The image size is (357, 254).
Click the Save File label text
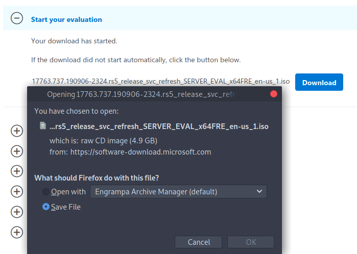66,207
